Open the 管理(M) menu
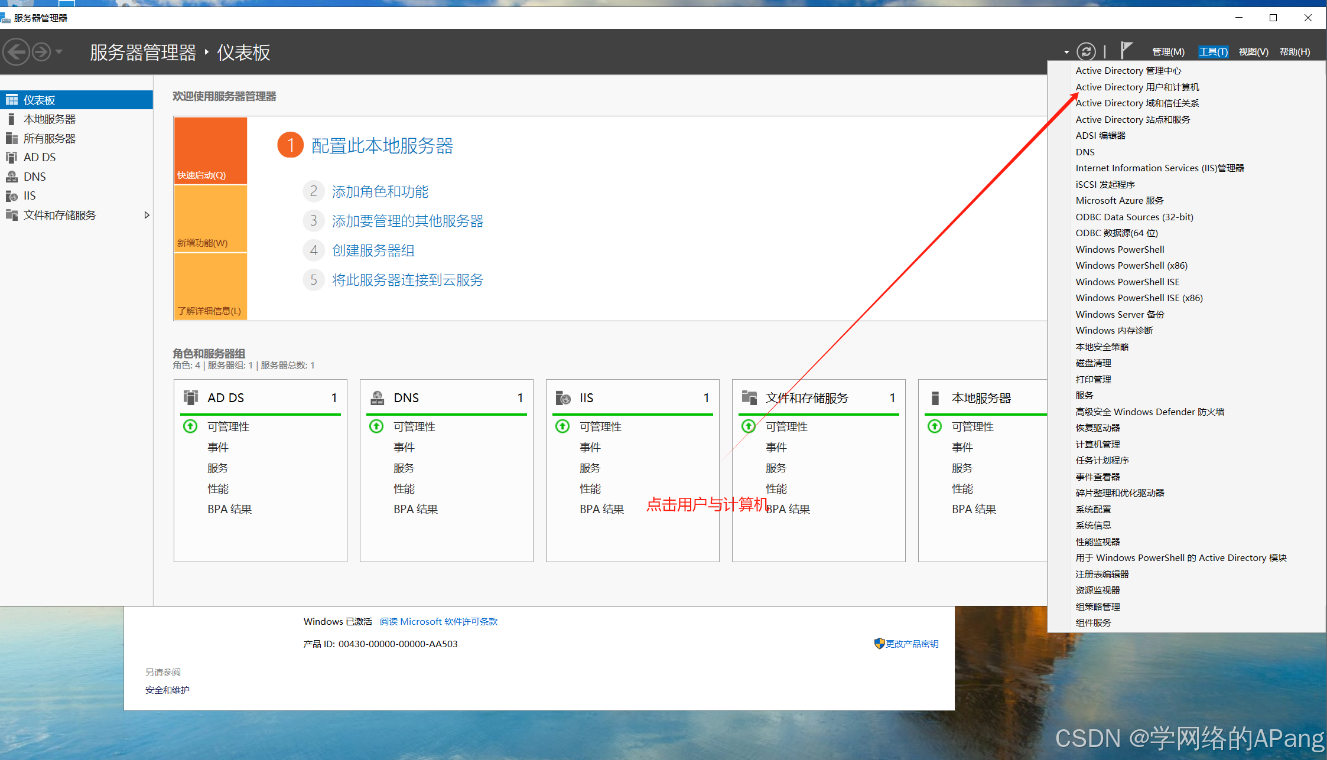The height and width of the screenshot is (760, 1327). [x=1167, y=52]
